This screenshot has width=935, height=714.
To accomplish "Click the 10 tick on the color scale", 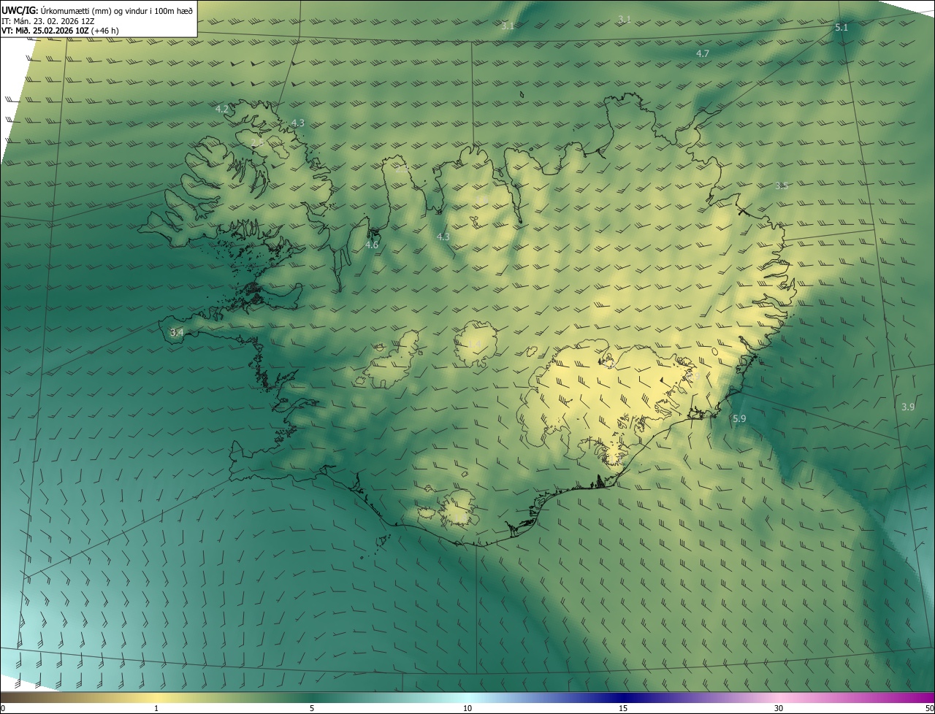I will click(x=467, y=709).
